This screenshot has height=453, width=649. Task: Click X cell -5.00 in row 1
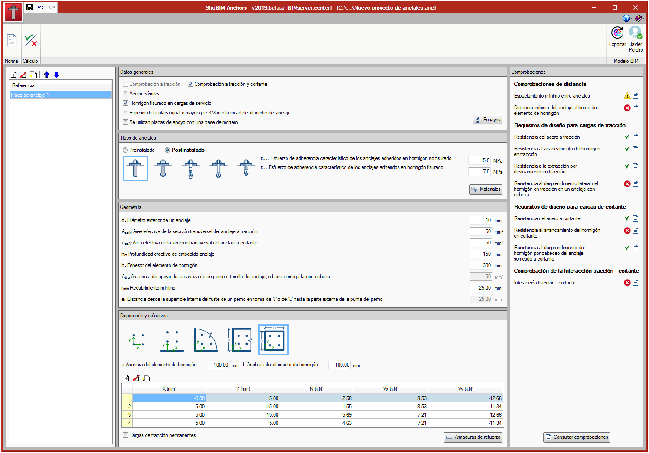[169, 398]
